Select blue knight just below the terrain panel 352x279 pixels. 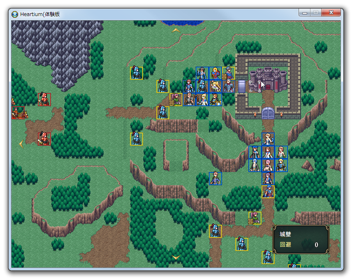coord(268,258)
